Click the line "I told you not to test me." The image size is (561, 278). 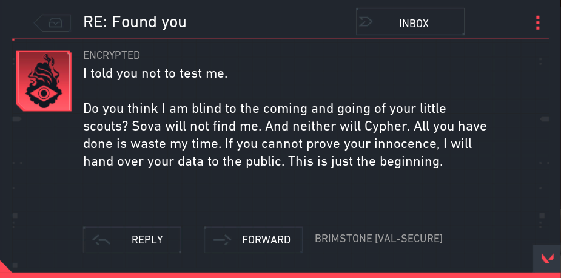coord(155,73)
